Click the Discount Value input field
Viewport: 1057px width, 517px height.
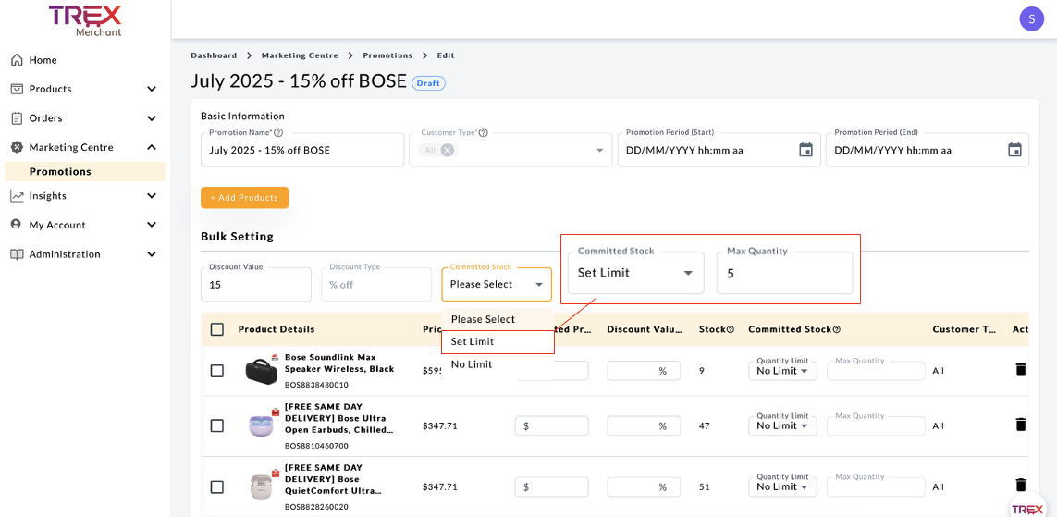click(256, 285)
